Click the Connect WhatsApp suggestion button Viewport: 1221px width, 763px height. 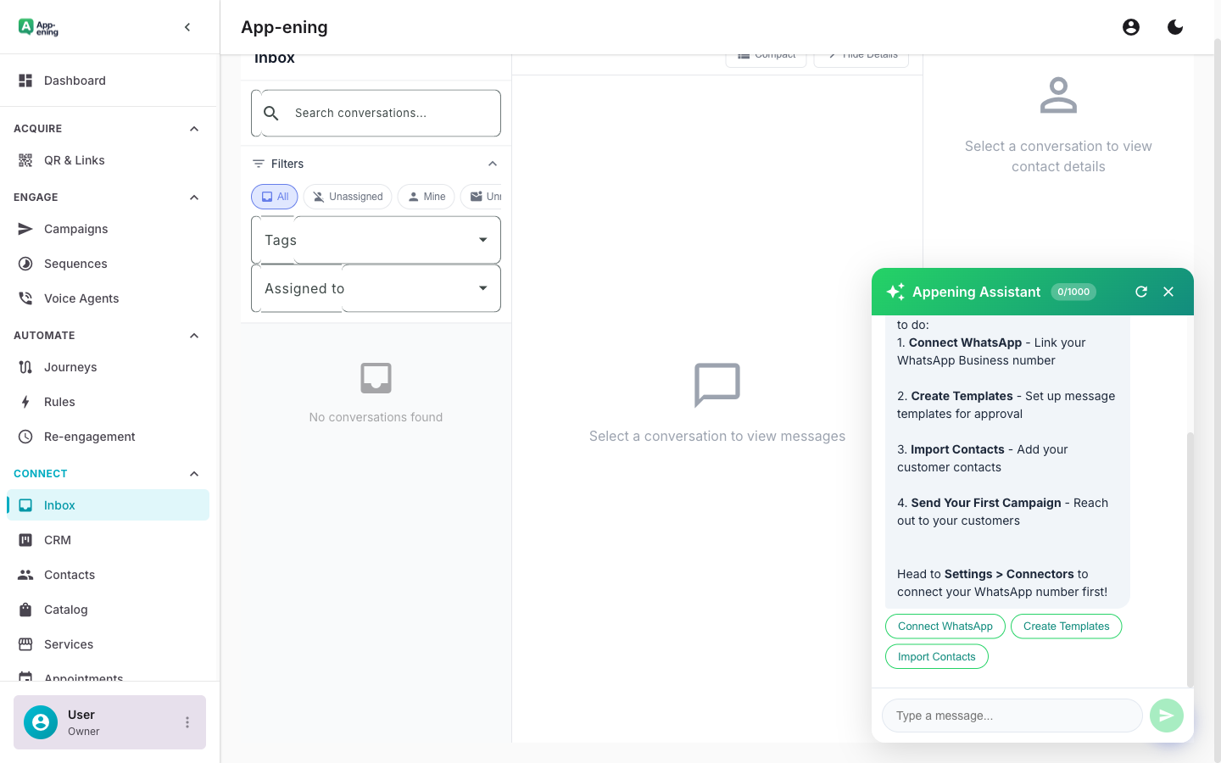pos(945,626)
